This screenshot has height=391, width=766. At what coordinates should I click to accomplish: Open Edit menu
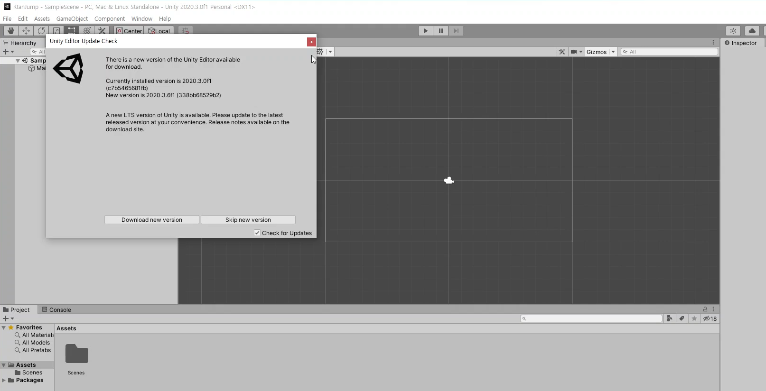[23, 19]
